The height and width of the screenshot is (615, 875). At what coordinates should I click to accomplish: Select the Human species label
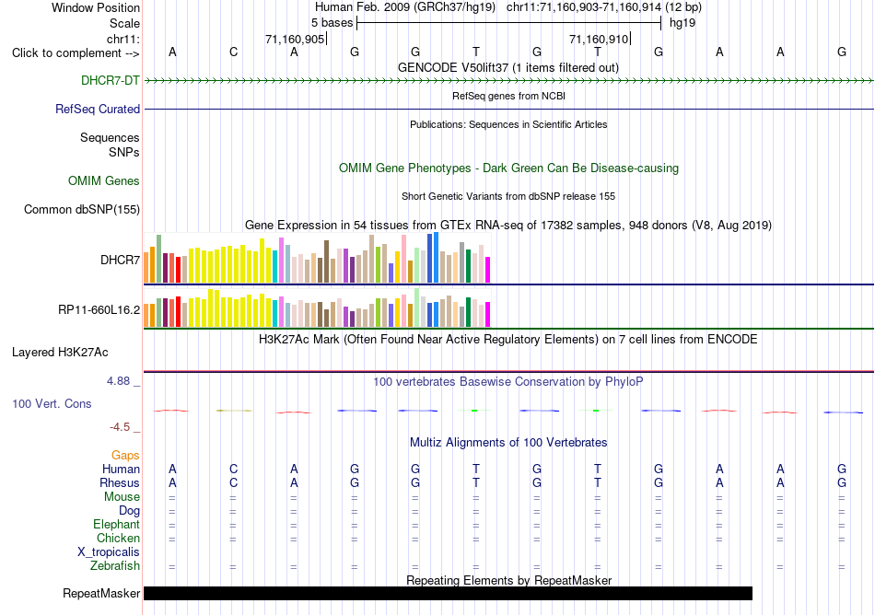tap(121, 469)
